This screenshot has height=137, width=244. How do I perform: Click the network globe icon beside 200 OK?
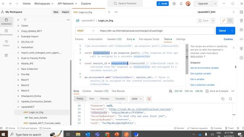point(170,91)
